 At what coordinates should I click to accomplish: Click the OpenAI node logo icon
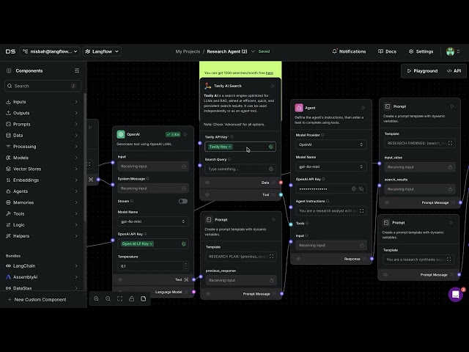tap(120, 134)
